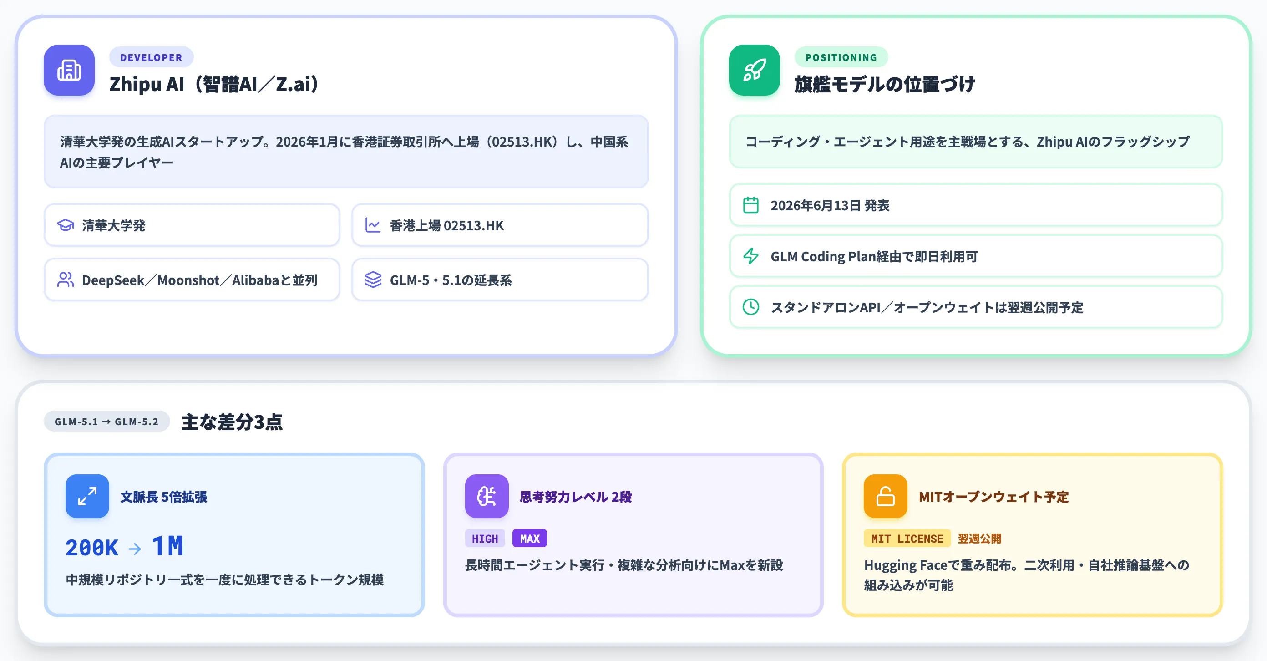Click the graduation cap icon beside 清華大学発
The width and height of the screenshot is (1267, 661).
(x=66, y=225)
